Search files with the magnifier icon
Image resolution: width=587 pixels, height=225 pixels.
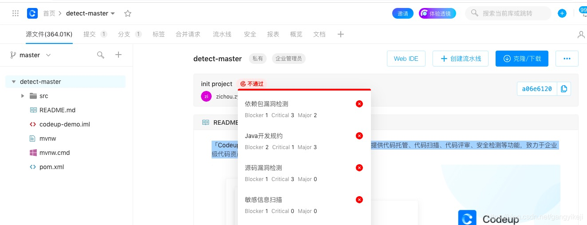[101, 55]
